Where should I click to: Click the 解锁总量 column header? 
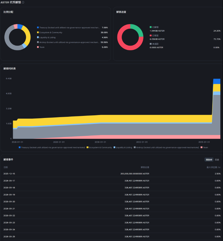145,167
